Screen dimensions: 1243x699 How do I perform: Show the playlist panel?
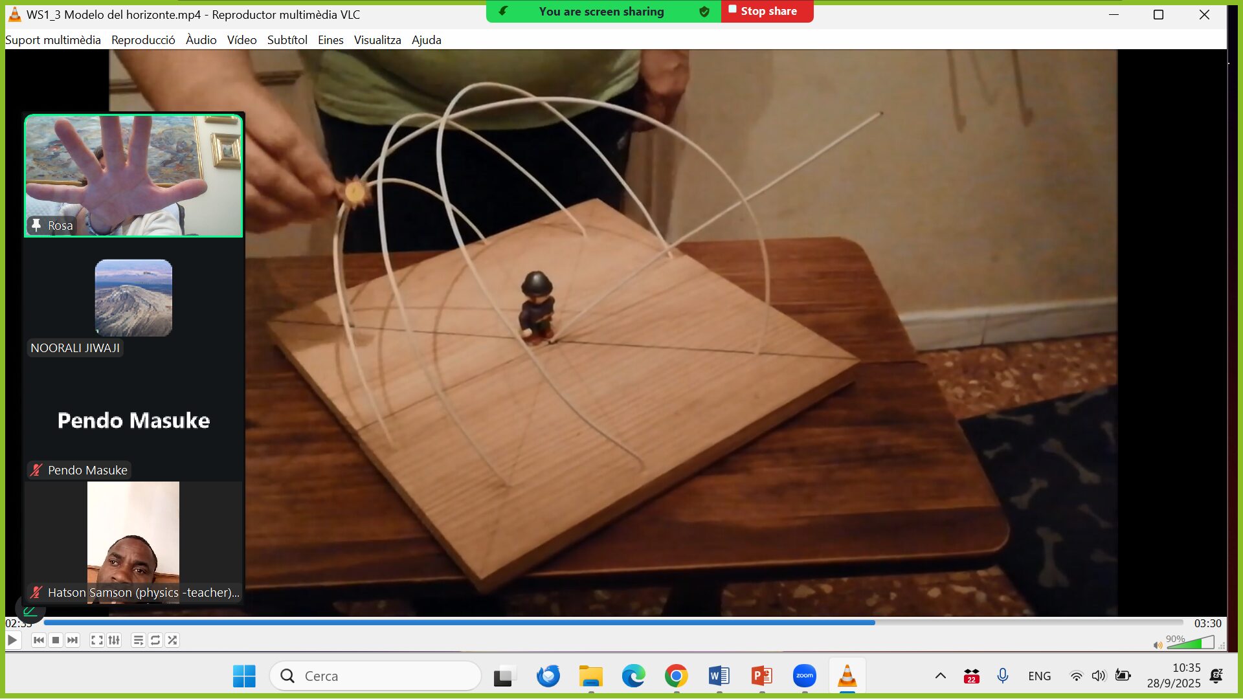138,641
